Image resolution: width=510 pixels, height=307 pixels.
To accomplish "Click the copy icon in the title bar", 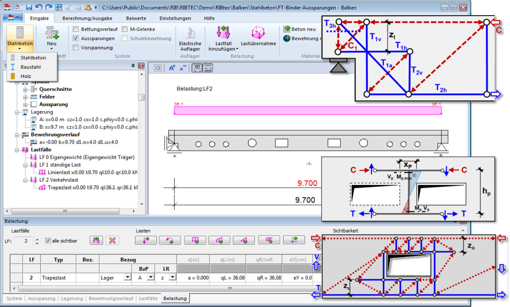I will (78, 7).
